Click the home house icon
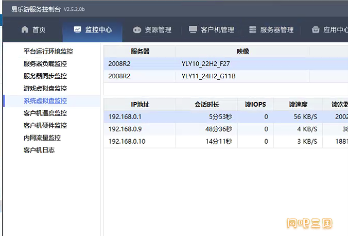Image resolution: width=348 pixels, height=236 pixels. 25,30
